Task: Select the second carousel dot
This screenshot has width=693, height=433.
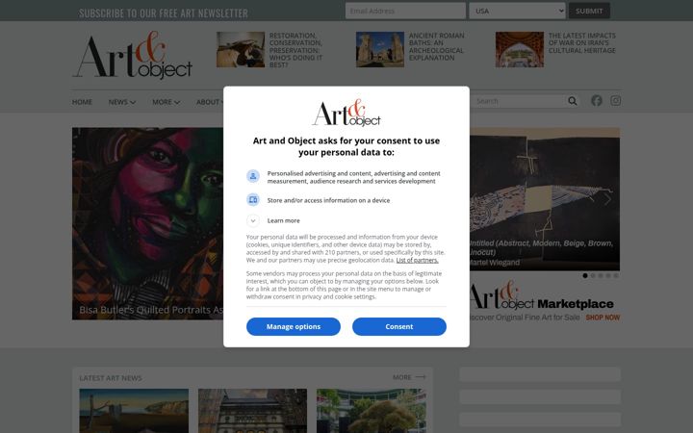Action: point(593,275)
